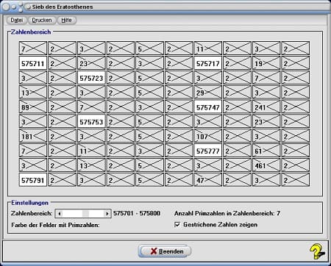Click the crossed-out cell with divisor 181
This screenshot has width=331, height=266.
pyautogui.click(x=33, y=136)
